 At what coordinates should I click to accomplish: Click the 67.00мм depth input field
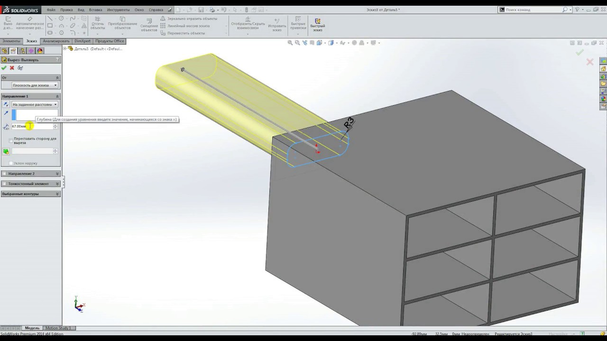32,126
